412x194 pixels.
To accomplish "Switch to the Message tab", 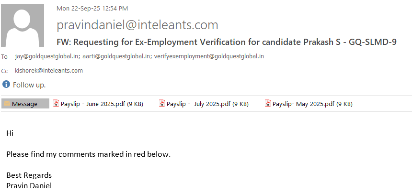I will click(25, 104).
